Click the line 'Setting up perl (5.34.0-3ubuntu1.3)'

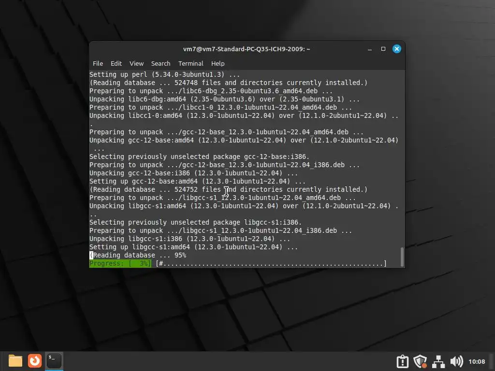pos(164,74)
